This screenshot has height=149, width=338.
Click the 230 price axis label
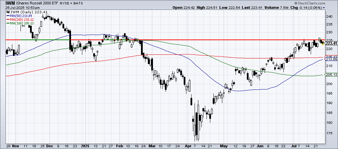pyautogui.click(x=328, y=32)
